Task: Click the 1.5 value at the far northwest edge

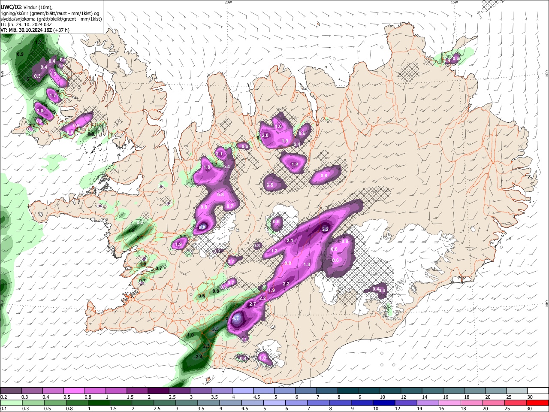Action: click(x=27, y=79)
